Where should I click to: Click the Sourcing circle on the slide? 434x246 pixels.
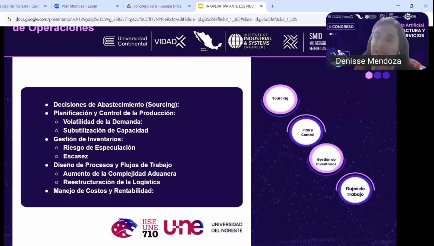pos(280,99)
